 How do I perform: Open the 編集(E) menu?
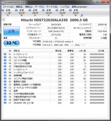point(19,7)
